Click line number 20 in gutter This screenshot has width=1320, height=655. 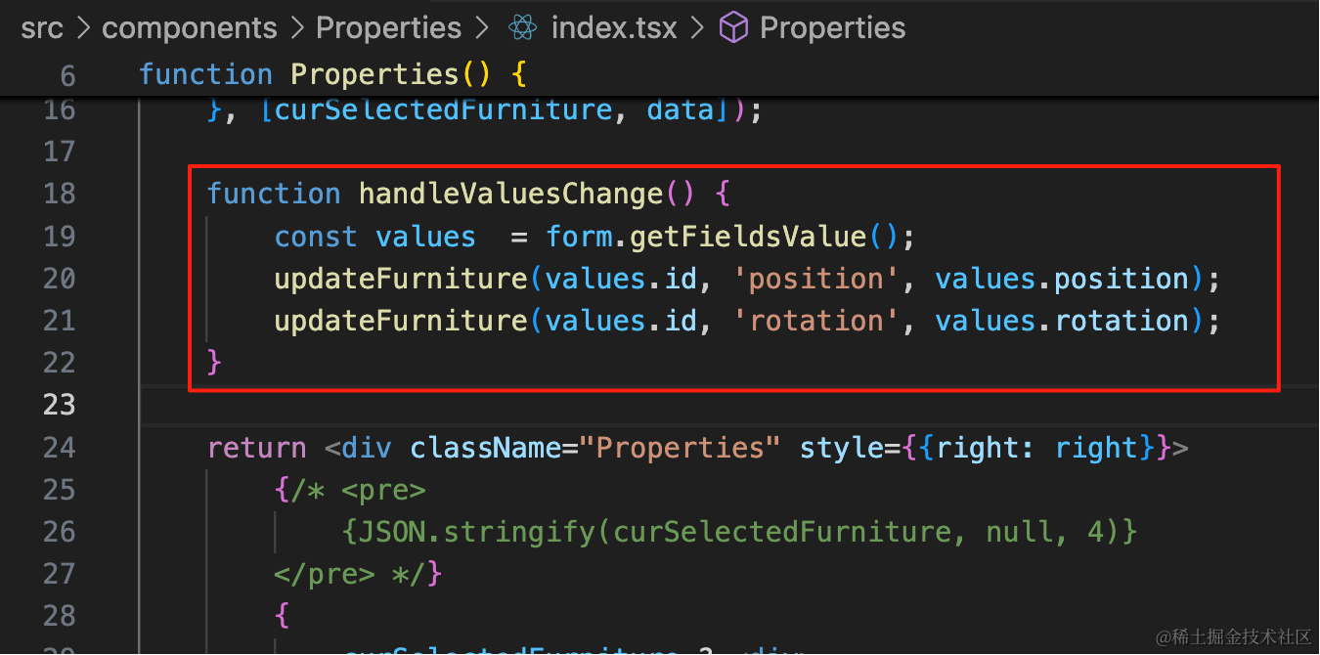coord(60,279)
